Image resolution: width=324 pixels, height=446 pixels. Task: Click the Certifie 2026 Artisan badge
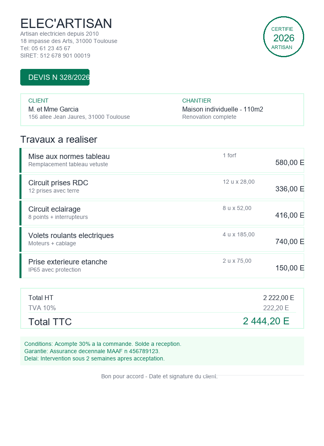click(283, 37)
